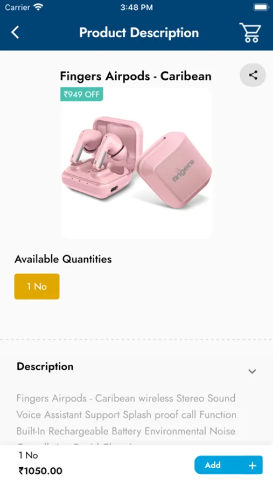This screenshot has width=273, height=485.
Task: Tap the back arrow icon
Action: 15,32
